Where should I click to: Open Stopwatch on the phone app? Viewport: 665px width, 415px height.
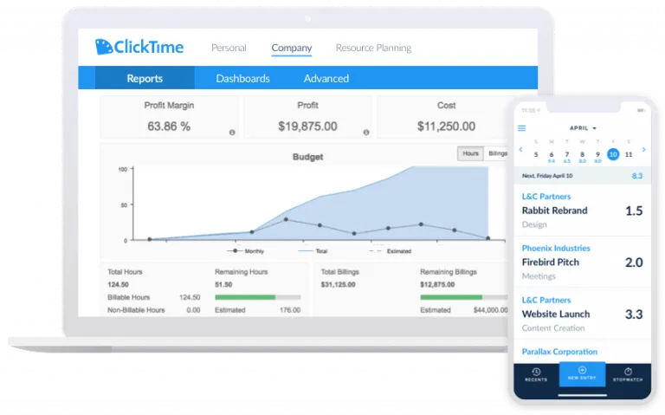(628, 374)
